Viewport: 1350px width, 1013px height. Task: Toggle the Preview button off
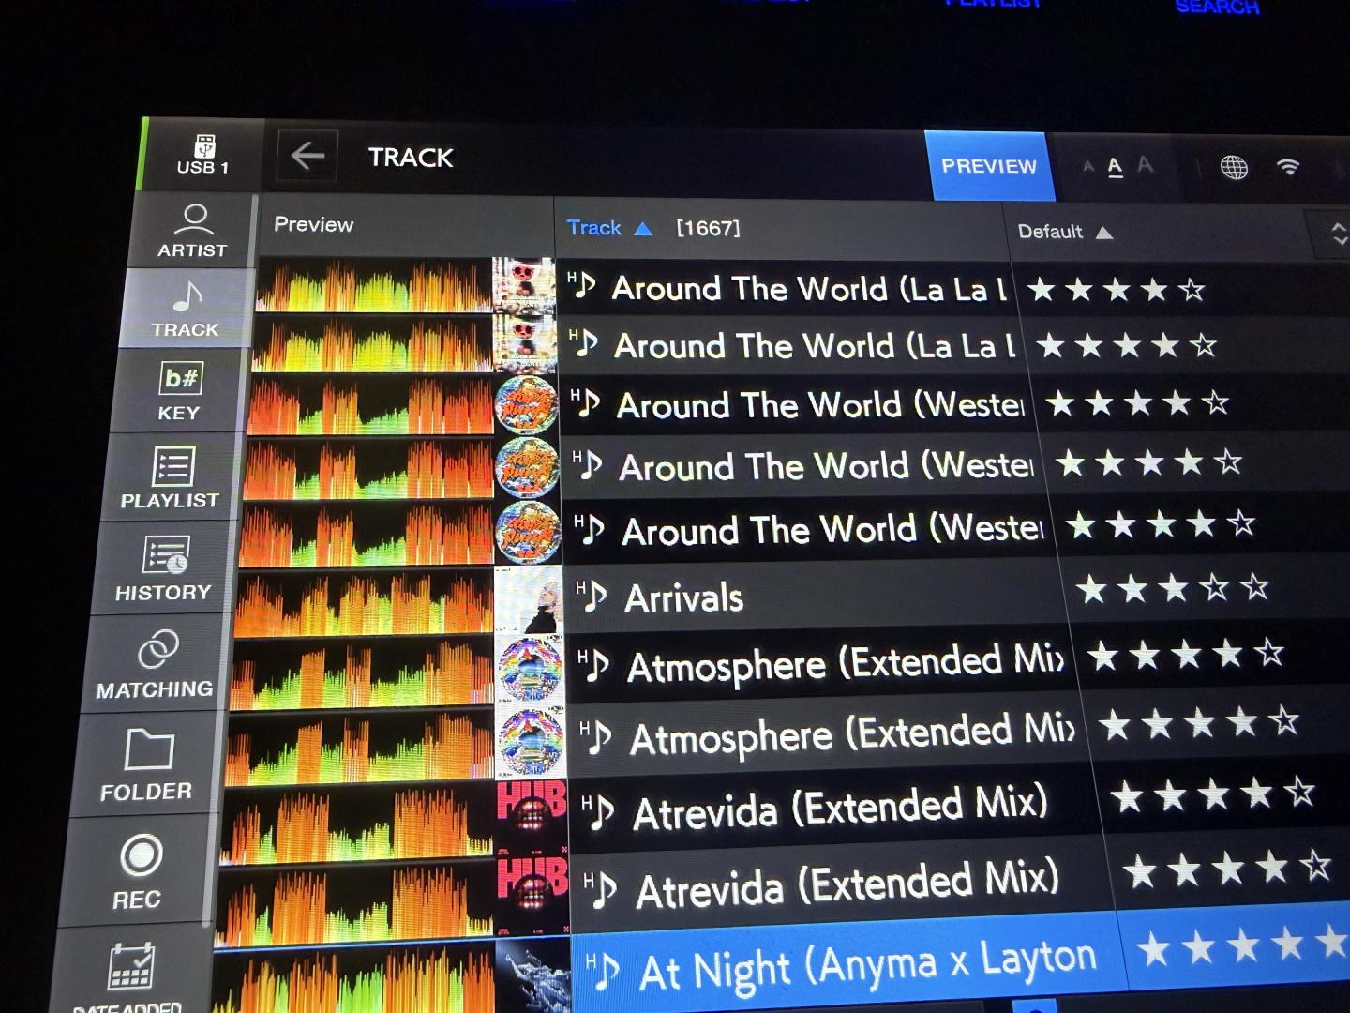pyautogui.click(x=989, y=166)
